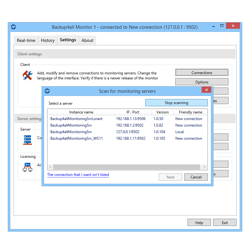This screenshot has height=250, width=250.
Task: Switch to the Real-time tab
Action: coord(26,40)
